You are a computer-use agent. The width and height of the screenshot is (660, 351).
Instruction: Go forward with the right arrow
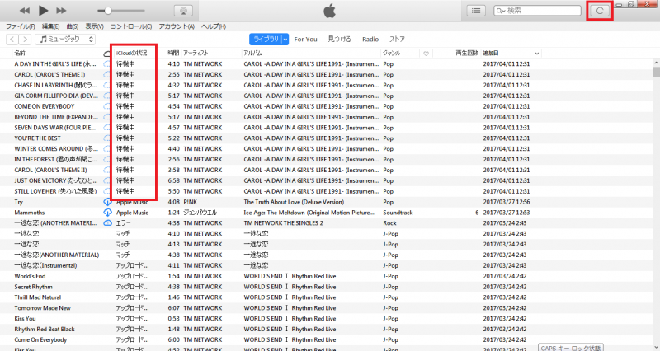25,39
